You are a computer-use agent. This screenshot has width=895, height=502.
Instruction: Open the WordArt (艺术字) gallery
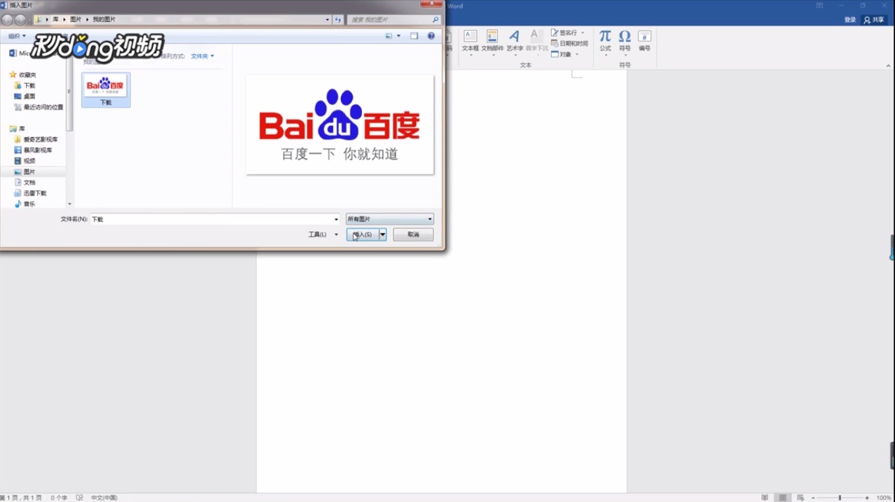515,41
